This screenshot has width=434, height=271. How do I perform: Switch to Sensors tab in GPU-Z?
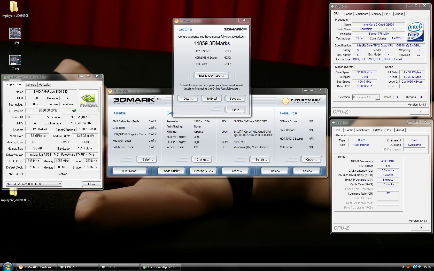31,85
